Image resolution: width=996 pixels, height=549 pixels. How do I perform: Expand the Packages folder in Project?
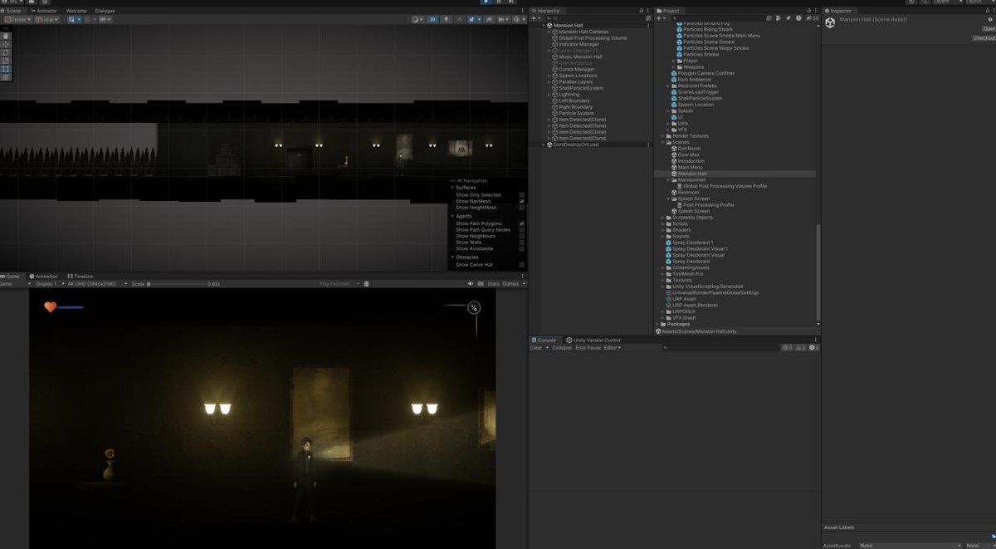coord(657,324)
